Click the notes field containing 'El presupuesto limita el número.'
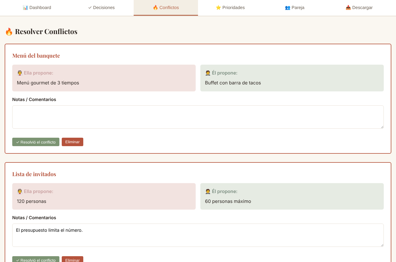Screen dimensions: 396x262 coord(198,235)
